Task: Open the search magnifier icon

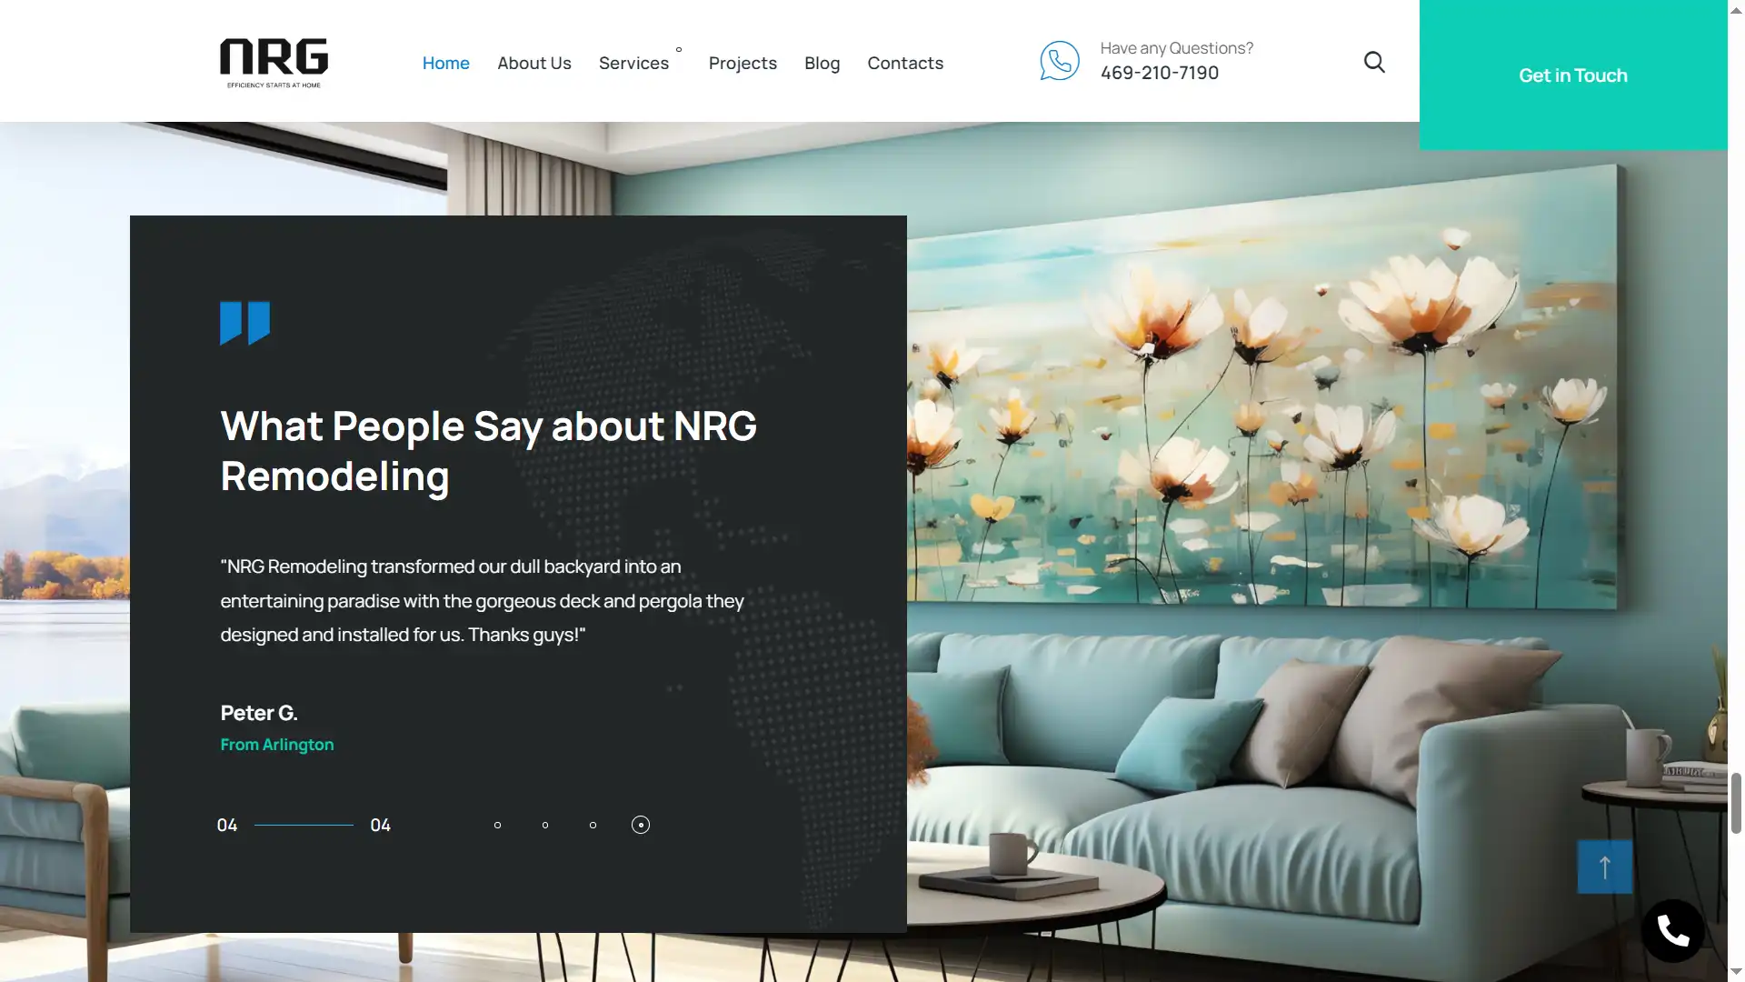Action: pyautogui.click(x=1374, y=62)
